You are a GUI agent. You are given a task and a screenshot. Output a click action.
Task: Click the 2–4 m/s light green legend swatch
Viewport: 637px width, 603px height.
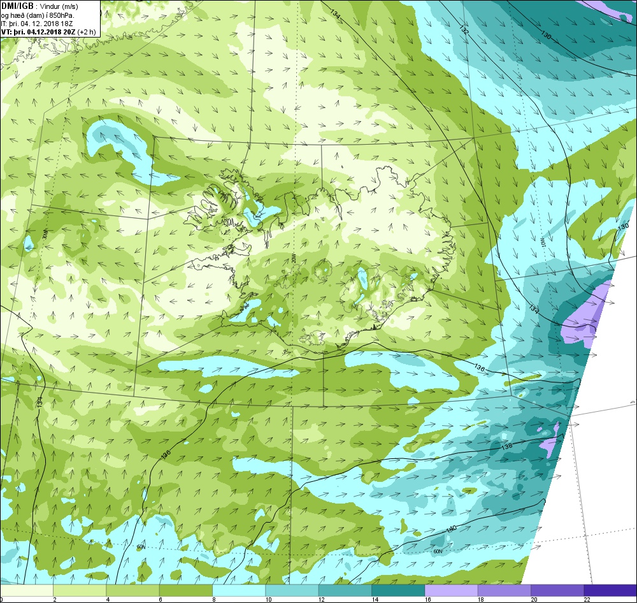[x=80, y=590]
